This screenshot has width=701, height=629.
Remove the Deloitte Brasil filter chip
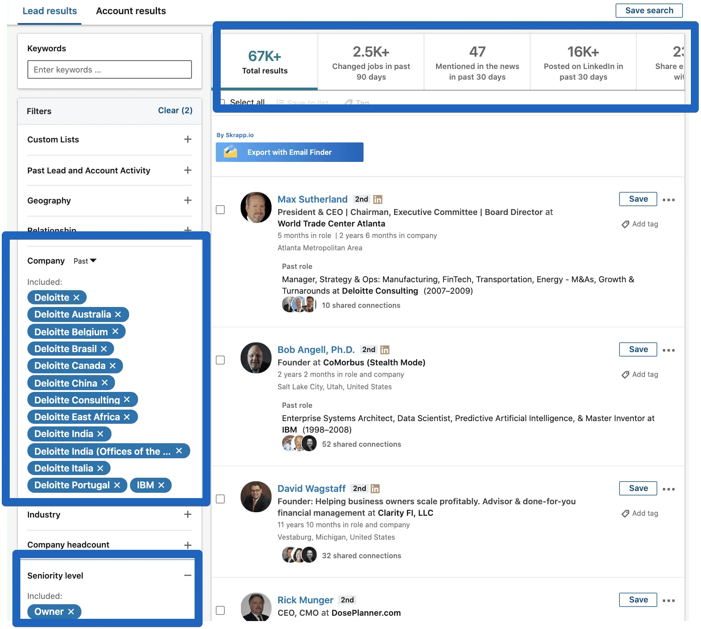[x=103, y=349]
